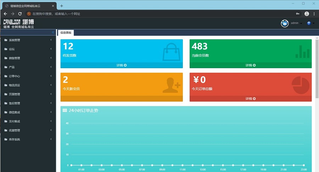
Task: Click the 23:00 data point on chart
Action: (x=304, y=165)
